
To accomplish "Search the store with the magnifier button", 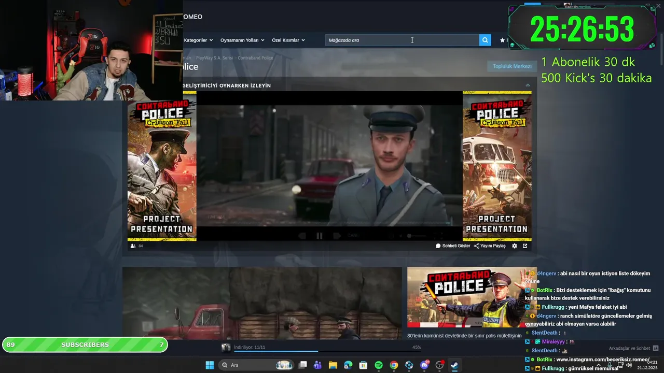I will 485,40.
